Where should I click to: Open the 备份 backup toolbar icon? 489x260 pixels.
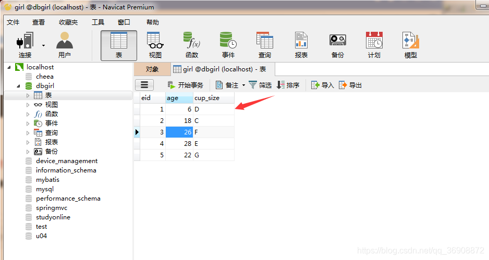(338, 45)
